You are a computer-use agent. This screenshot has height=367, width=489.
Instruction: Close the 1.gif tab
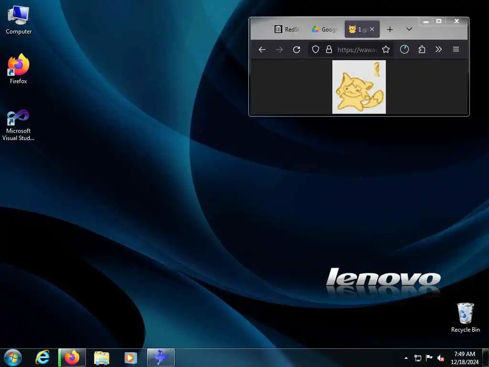tap(372, 29)
